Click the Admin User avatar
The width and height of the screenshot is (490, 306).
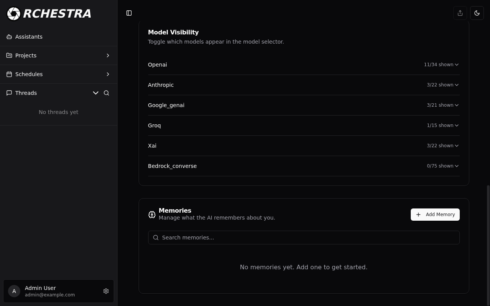click(x=14, y=291)
